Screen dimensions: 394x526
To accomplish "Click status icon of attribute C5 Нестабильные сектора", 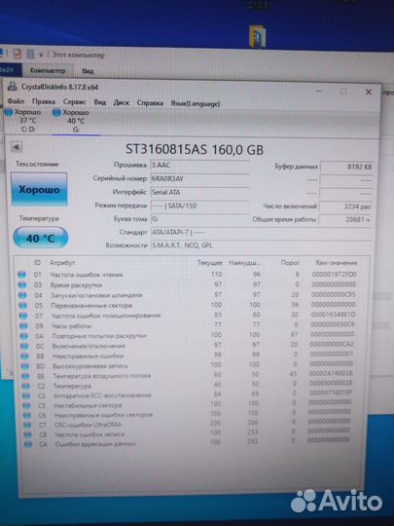I will tap(26, 405).
